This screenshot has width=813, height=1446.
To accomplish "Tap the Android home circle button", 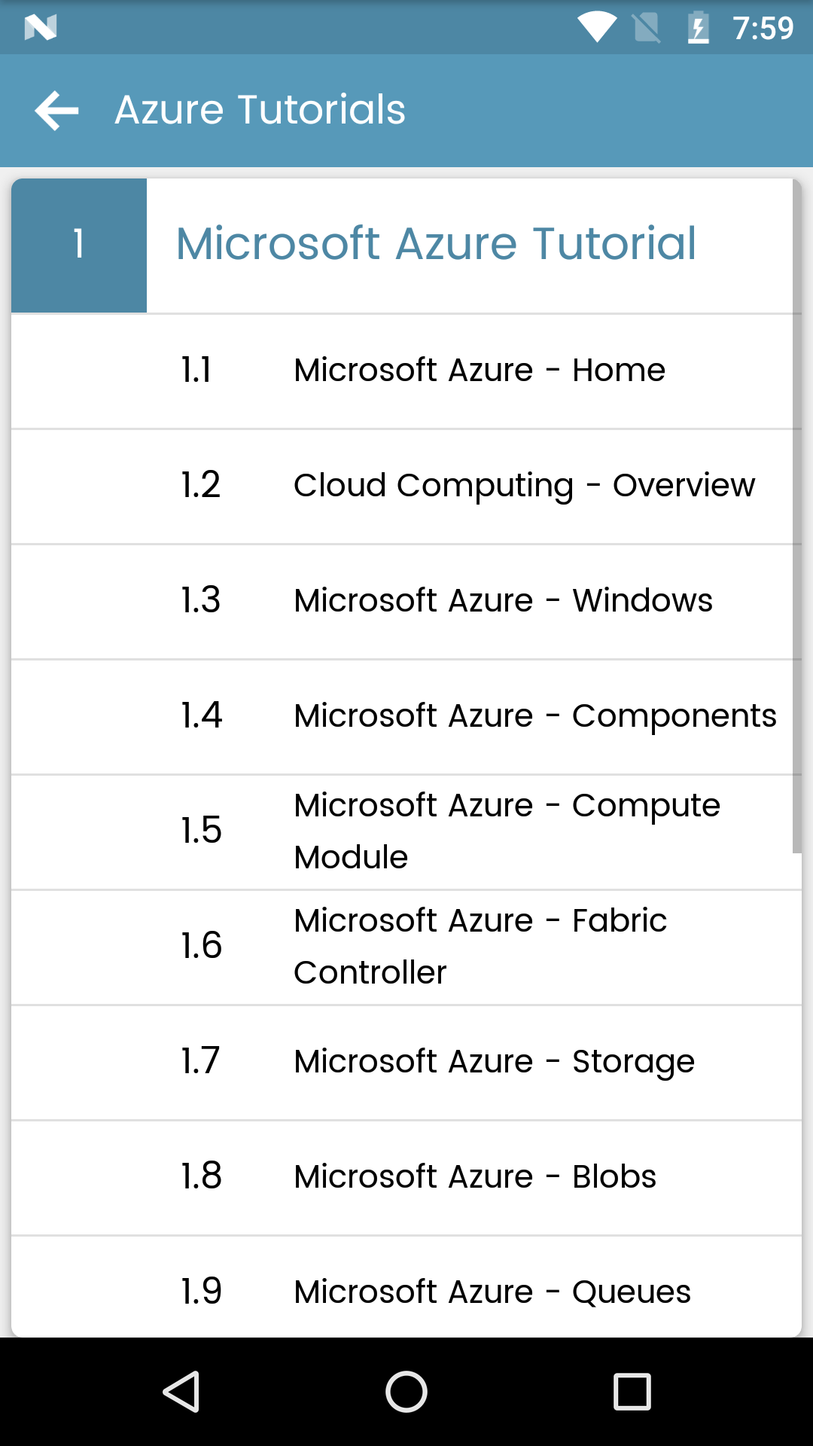I will [406, 1391].
